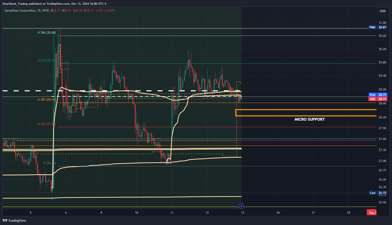Click date 18 on the time axis
The width and height of the screenshot is (392, 225).
click(348, 213)
